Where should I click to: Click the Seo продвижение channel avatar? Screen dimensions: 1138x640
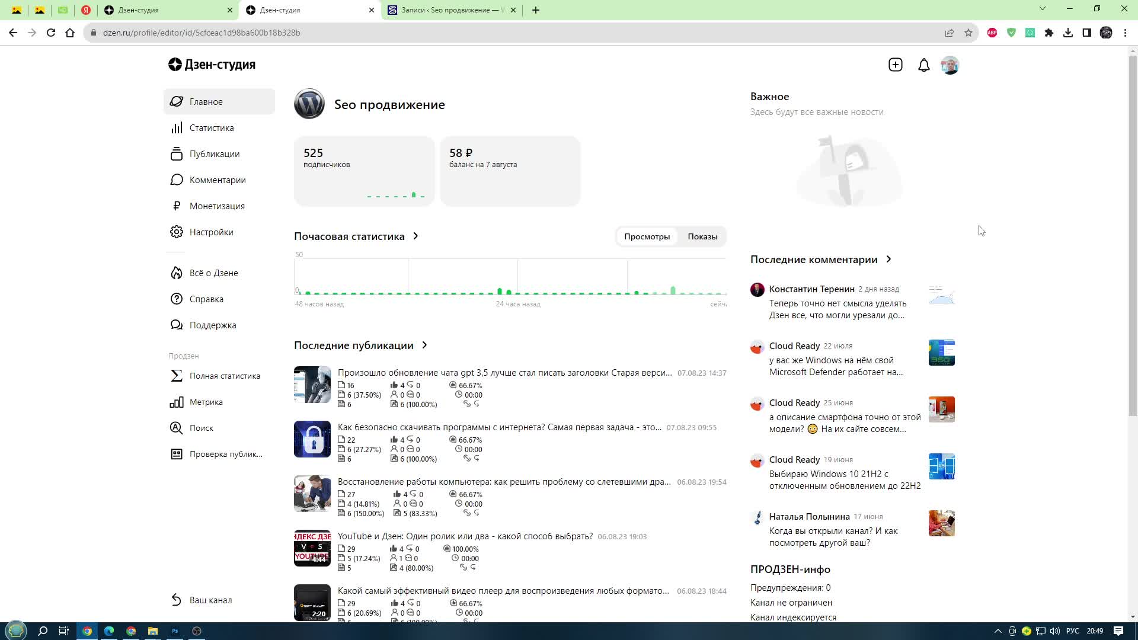pos(309,104)
